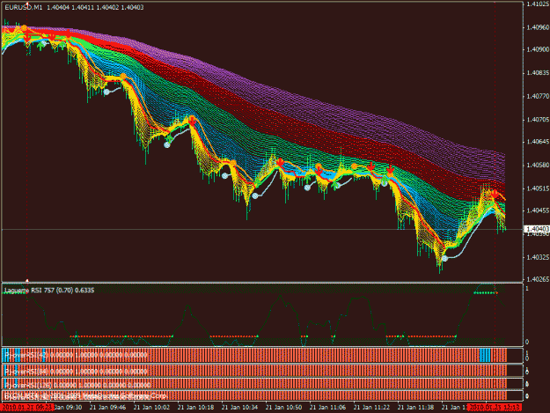Click the blue bars in the Pj-overRSI(42) panel's right end

click(x=485, y=355)
